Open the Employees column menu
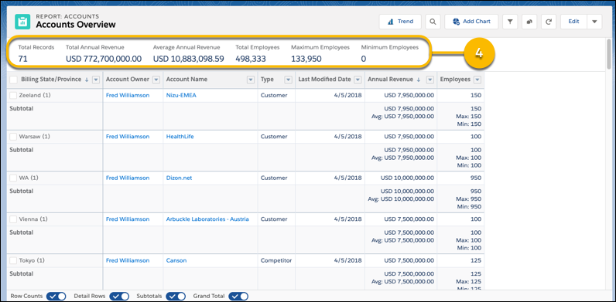 pos(477,80)
